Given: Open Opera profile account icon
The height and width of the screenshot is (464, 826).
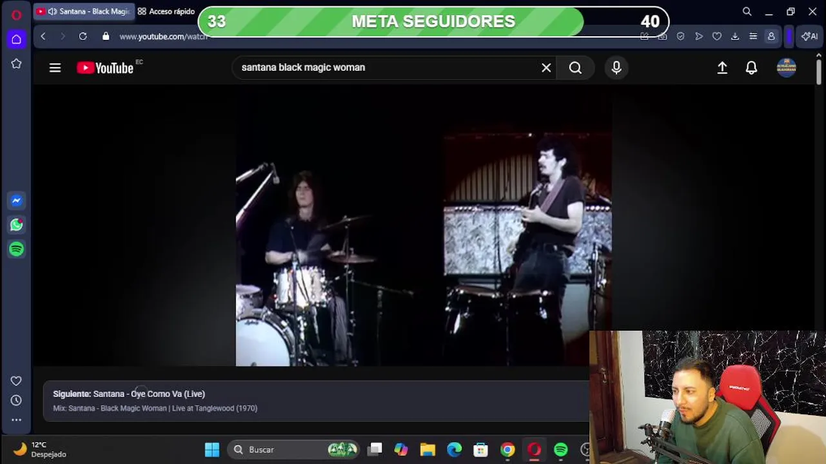Looking at the screenshot, I should point(771,37).
